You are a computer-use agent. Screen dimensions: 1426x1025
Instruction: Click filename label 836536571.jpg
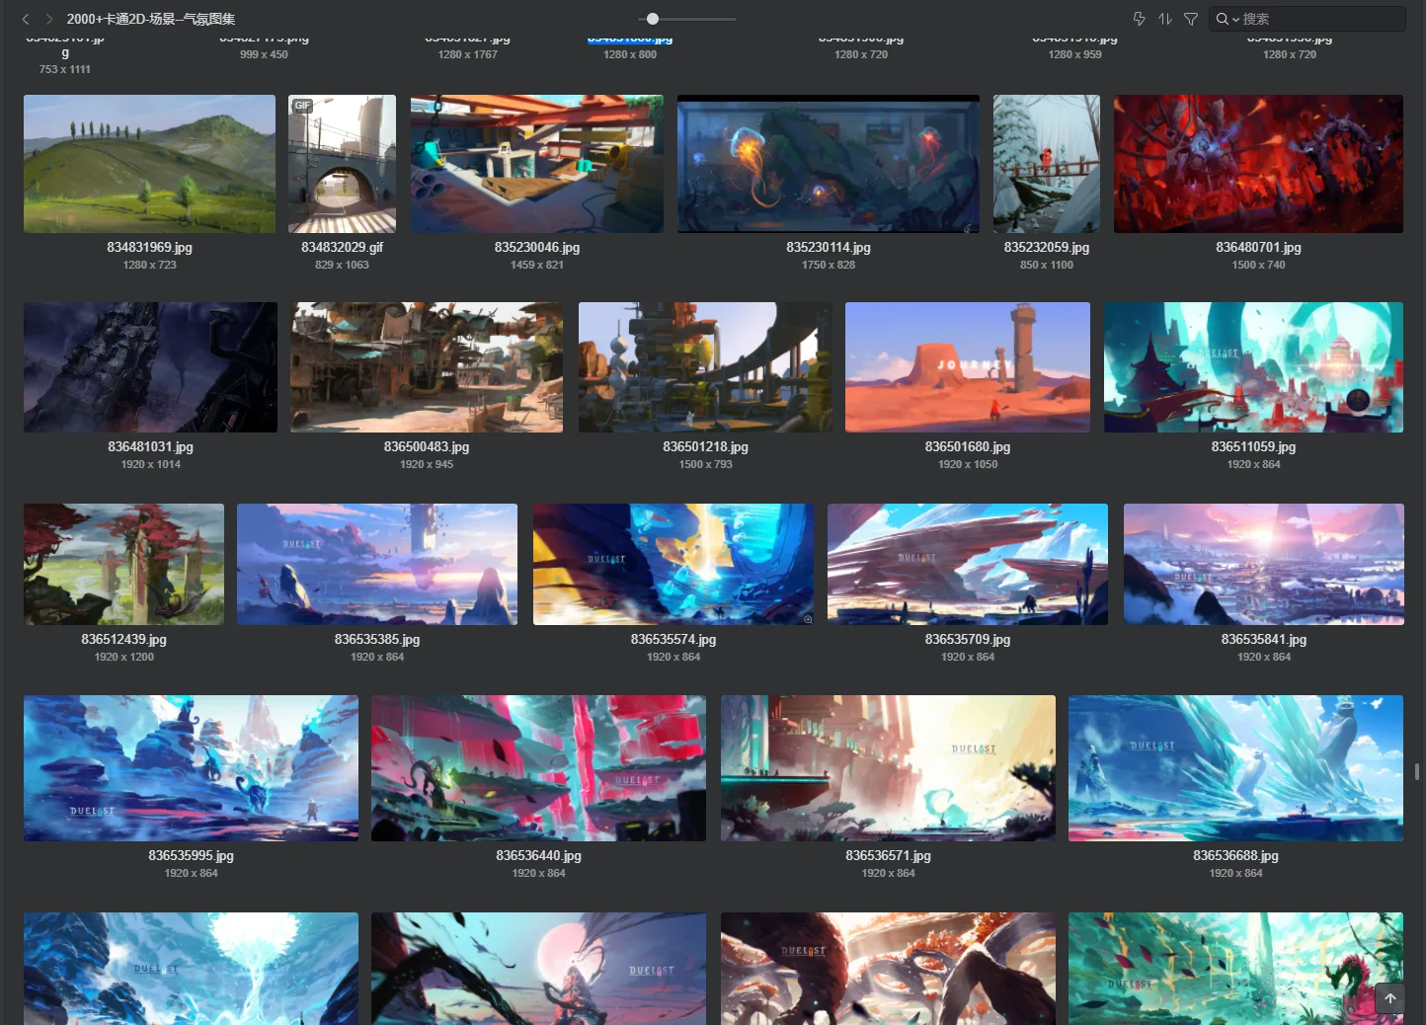(x=888, y=856)
